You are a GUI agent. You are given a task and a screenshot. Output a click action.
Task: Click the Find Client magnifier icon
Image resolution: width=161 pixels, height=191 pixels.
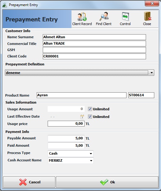104,16
